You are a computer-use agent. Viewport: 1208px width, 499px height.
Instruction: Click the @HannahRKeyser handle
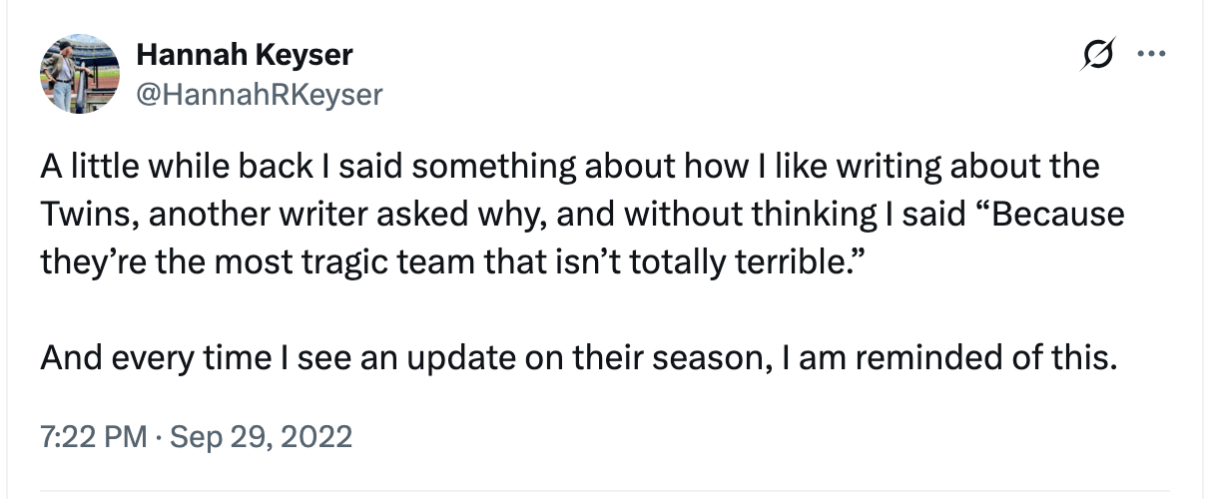click(x=259, y=94)
